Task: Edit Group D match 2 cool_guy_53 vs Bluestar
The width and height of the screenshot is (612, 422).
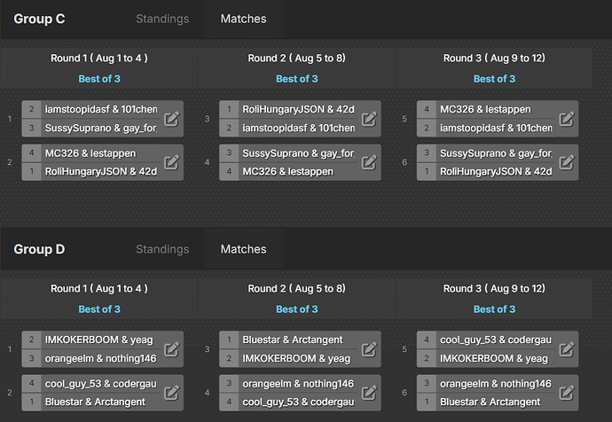Action: pos(171,393)
